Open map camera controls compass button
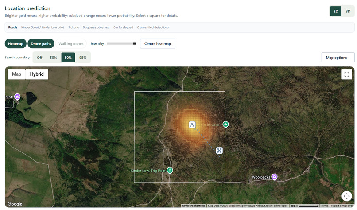 pyautogui.click(x=346, y=196)
